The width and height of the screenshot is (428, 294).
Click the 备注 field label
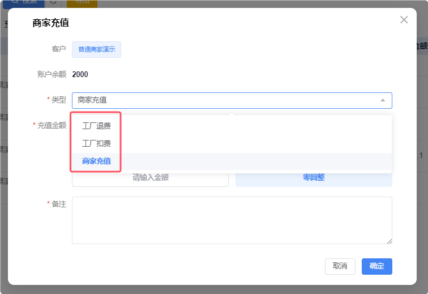[x=59, y=204]
